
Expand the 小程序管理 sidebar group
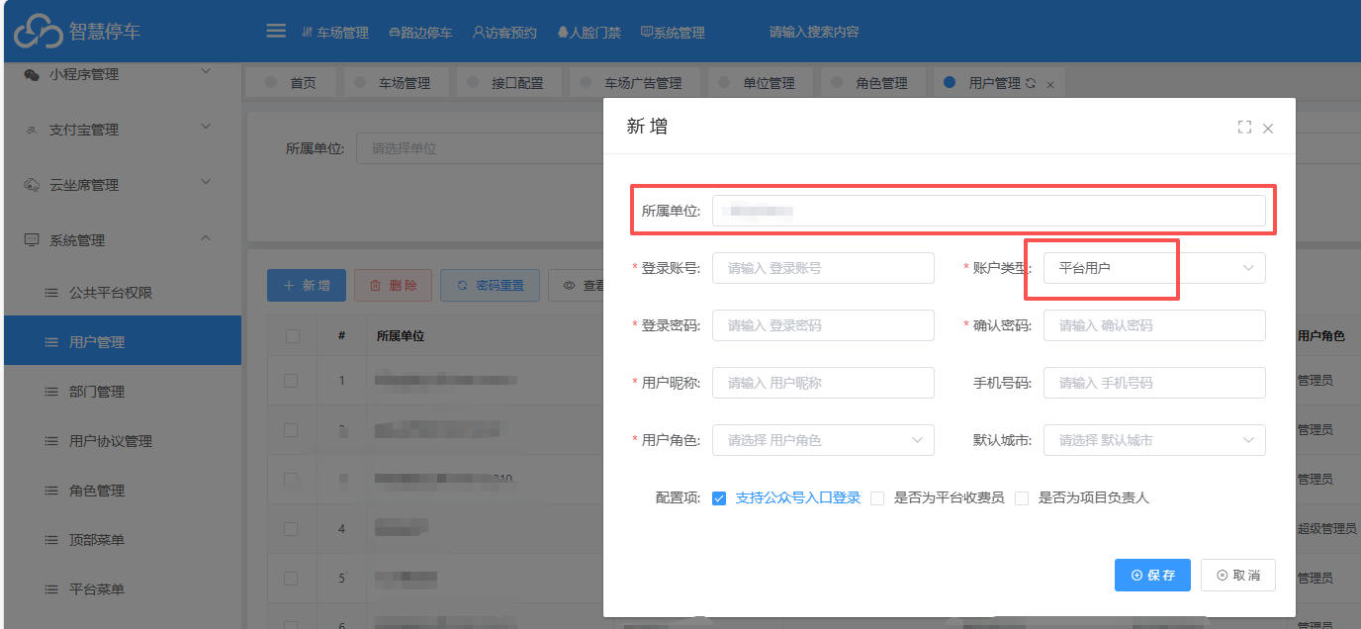coord(206,71)
